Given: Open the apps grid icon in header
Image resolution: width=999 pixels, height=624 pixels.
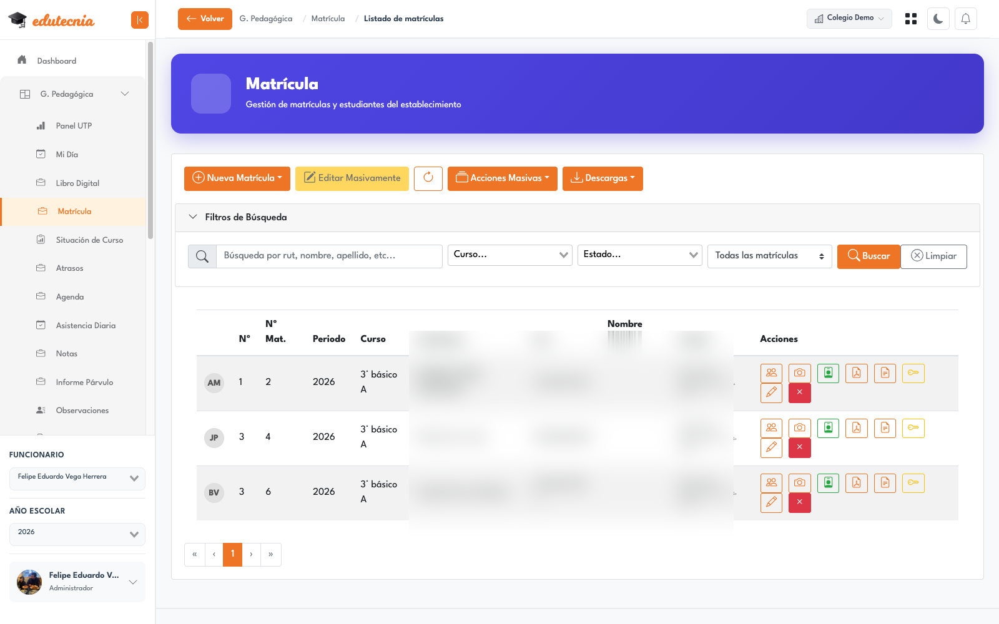Looking at the screenshot, I should 911,19.
